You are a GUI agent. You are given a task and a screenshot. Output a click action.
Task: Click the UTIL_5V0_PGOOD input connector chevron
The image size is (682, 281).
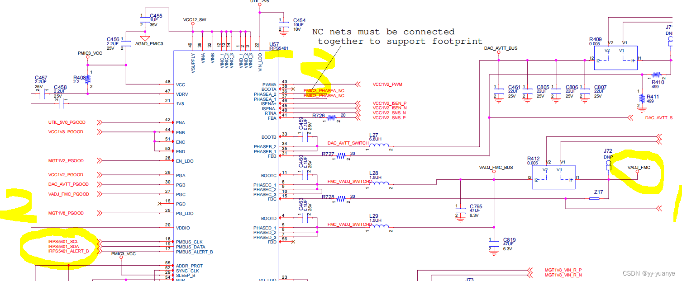[x=100, y=122]
